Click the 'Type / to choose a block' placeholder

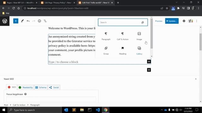pos(63,62)
